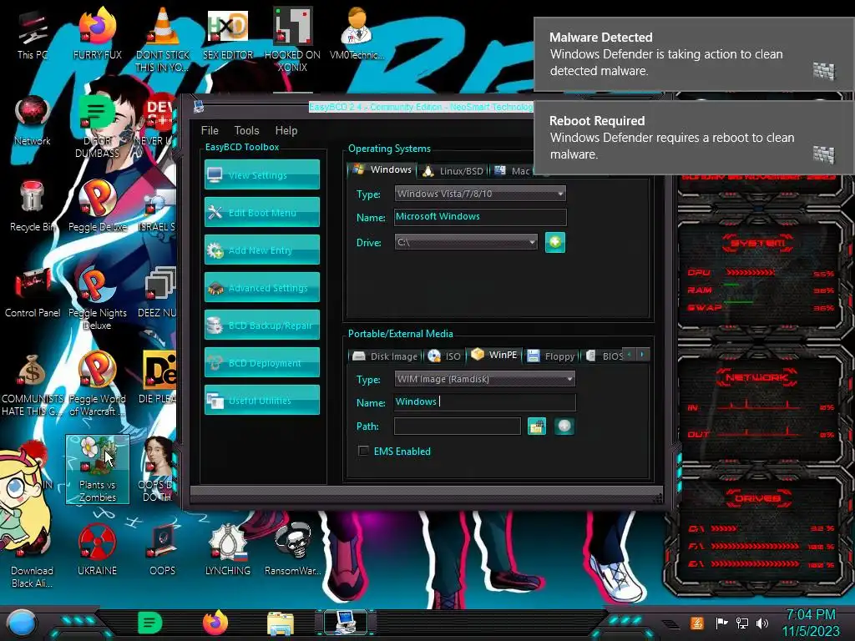Select the Disk Image tab
This screenshot has height=641, width=855.
(x=385, y=356)
